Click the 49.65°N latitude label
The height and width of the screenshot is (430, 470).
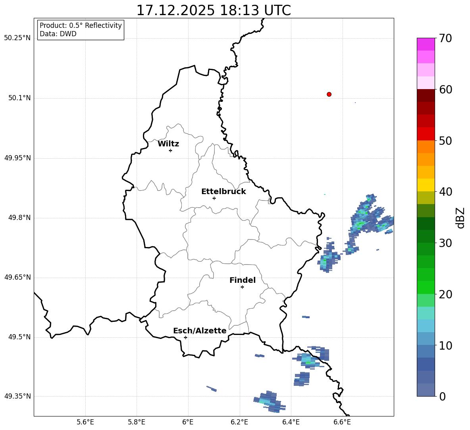point(17,277)
